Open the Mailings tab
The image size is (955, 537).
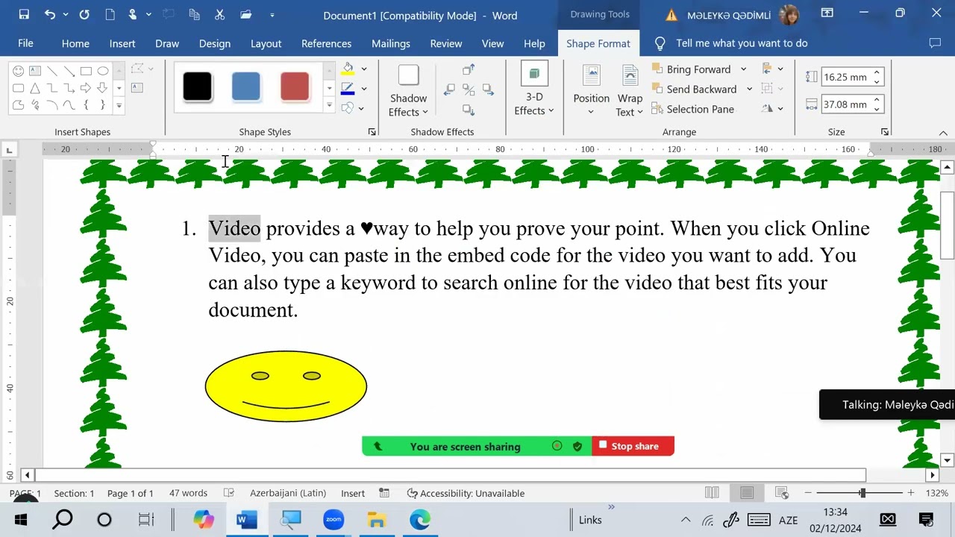click(391, 43)
